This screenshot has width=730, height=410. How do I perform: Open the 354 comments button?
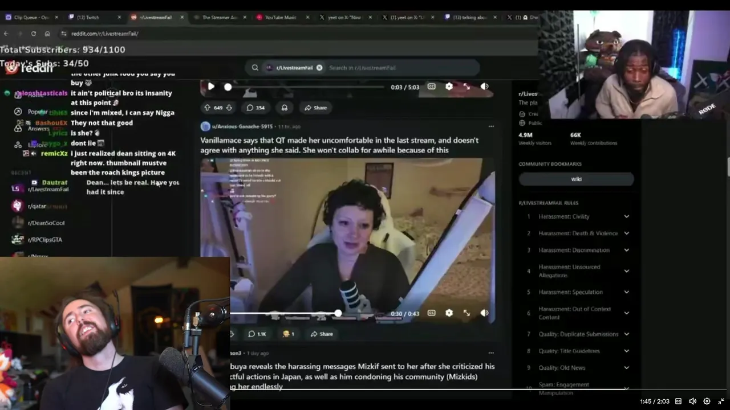pos(255,108)
